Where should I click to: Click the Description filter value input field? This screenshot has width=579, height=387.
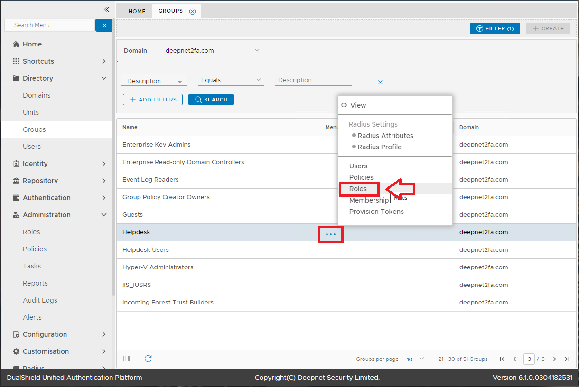coord(313,80)
